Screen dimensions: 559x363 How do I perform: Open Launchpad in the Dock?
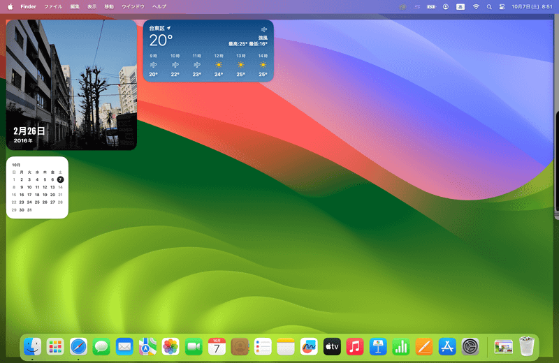point(55,346)
